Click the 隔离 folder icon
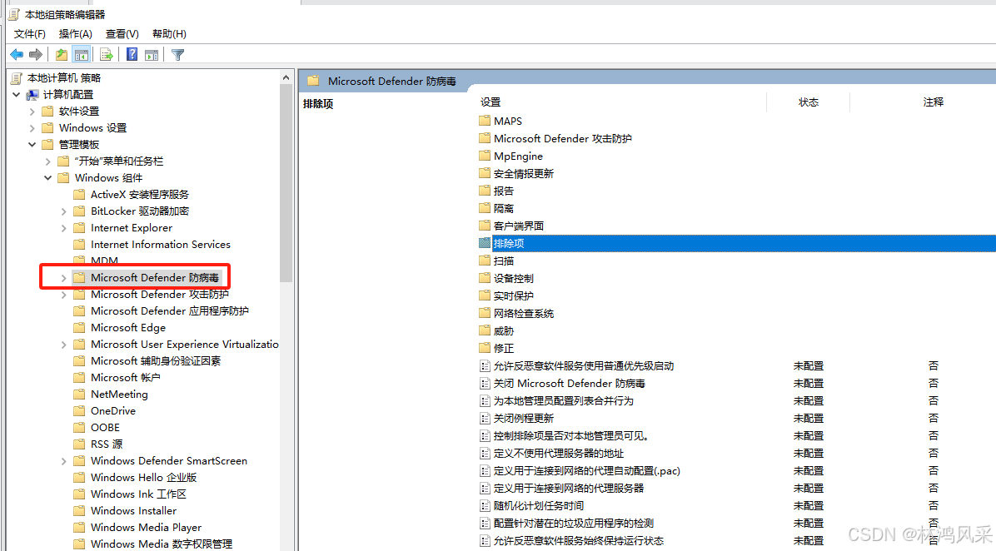The width and height of the screenshot is (996, 551). point(485,208)
